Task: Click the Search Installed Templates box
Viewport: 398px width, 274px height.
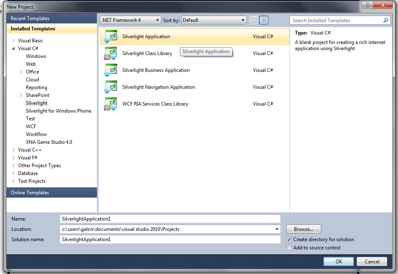Action: click(x=336, y=20)
